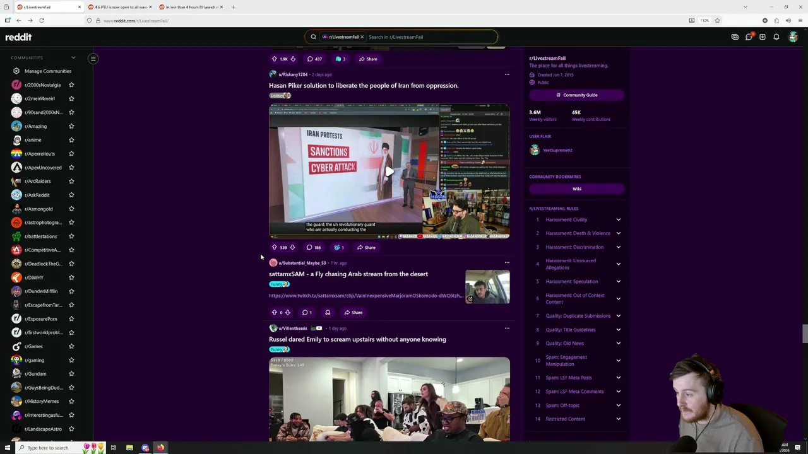Expand rule 9 Quality: Old News
Viewport: 808px width, 454px height.
[x=618, y=343]
